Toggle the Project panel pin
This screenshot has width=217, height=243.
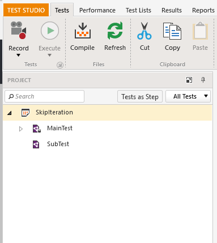point(203,80)
